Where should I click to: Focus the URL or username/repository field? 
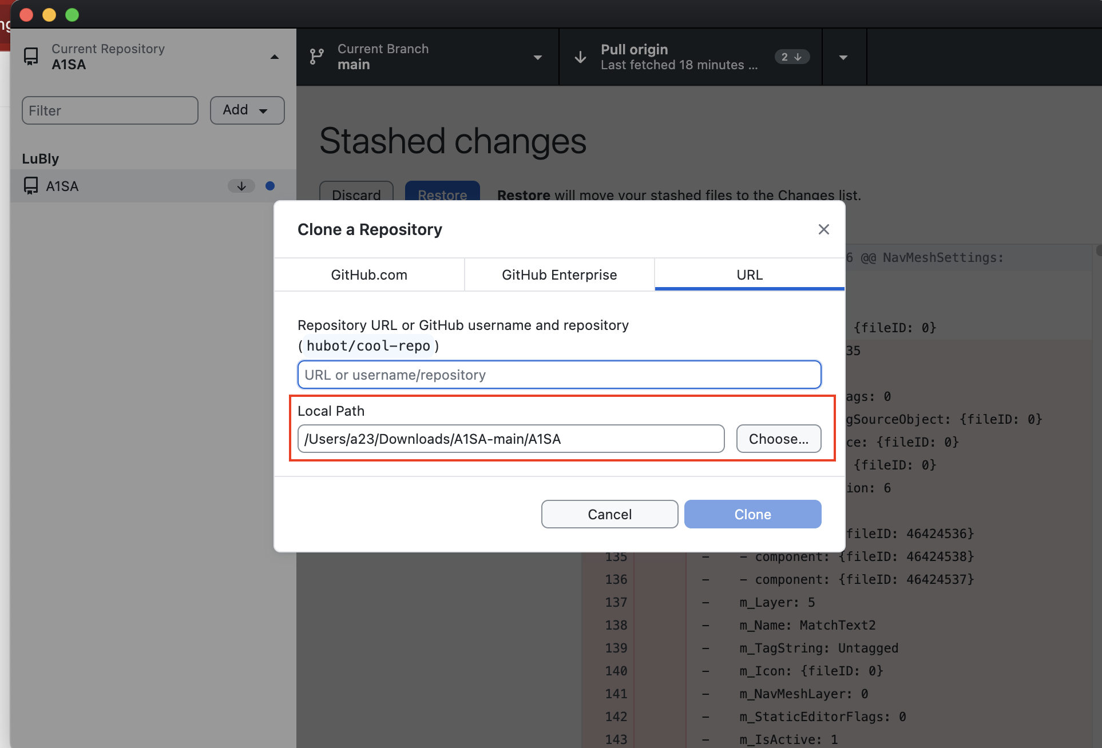click(x=559, y=375)
